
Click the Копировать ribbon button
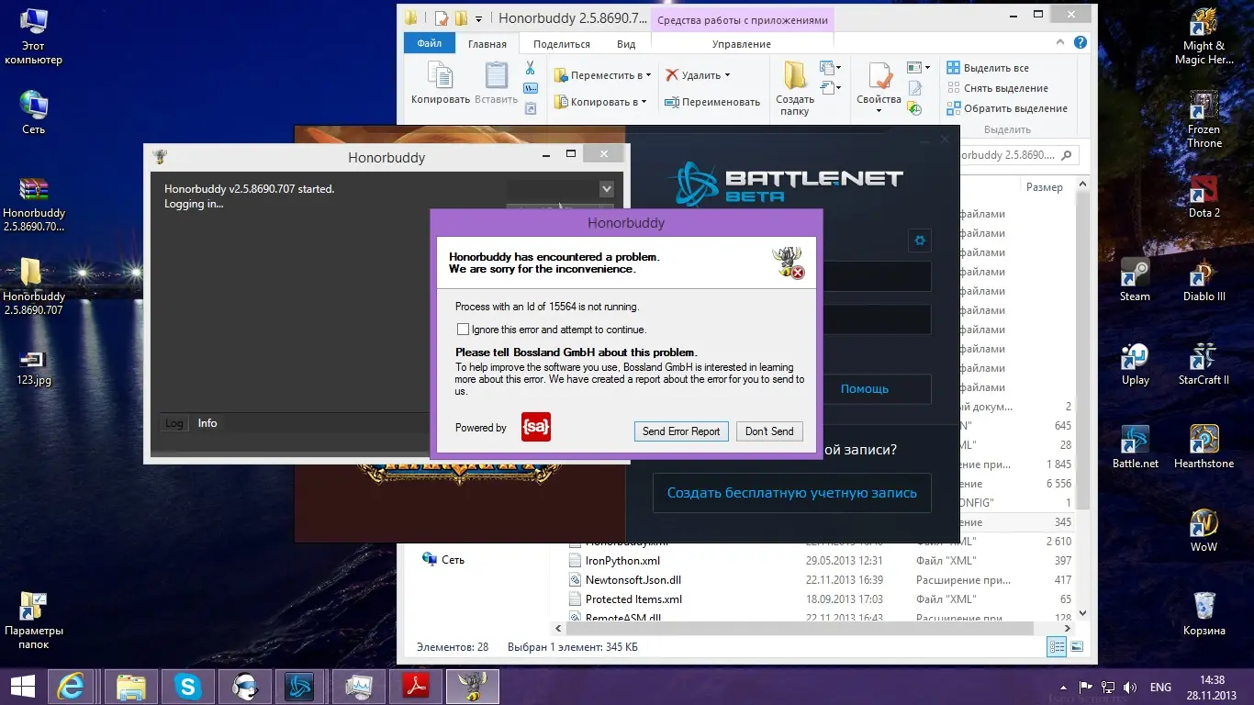click(x=441, y=84)
